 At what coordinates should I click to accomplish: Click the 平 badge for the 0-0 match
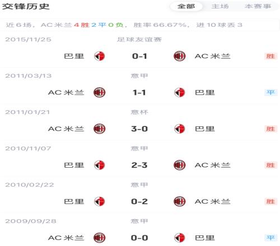click(270, 238)
